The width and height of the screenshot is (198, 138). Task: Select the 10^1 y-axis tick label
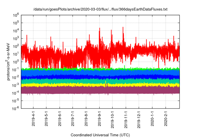pyautogui.click(x=16, y=54)
